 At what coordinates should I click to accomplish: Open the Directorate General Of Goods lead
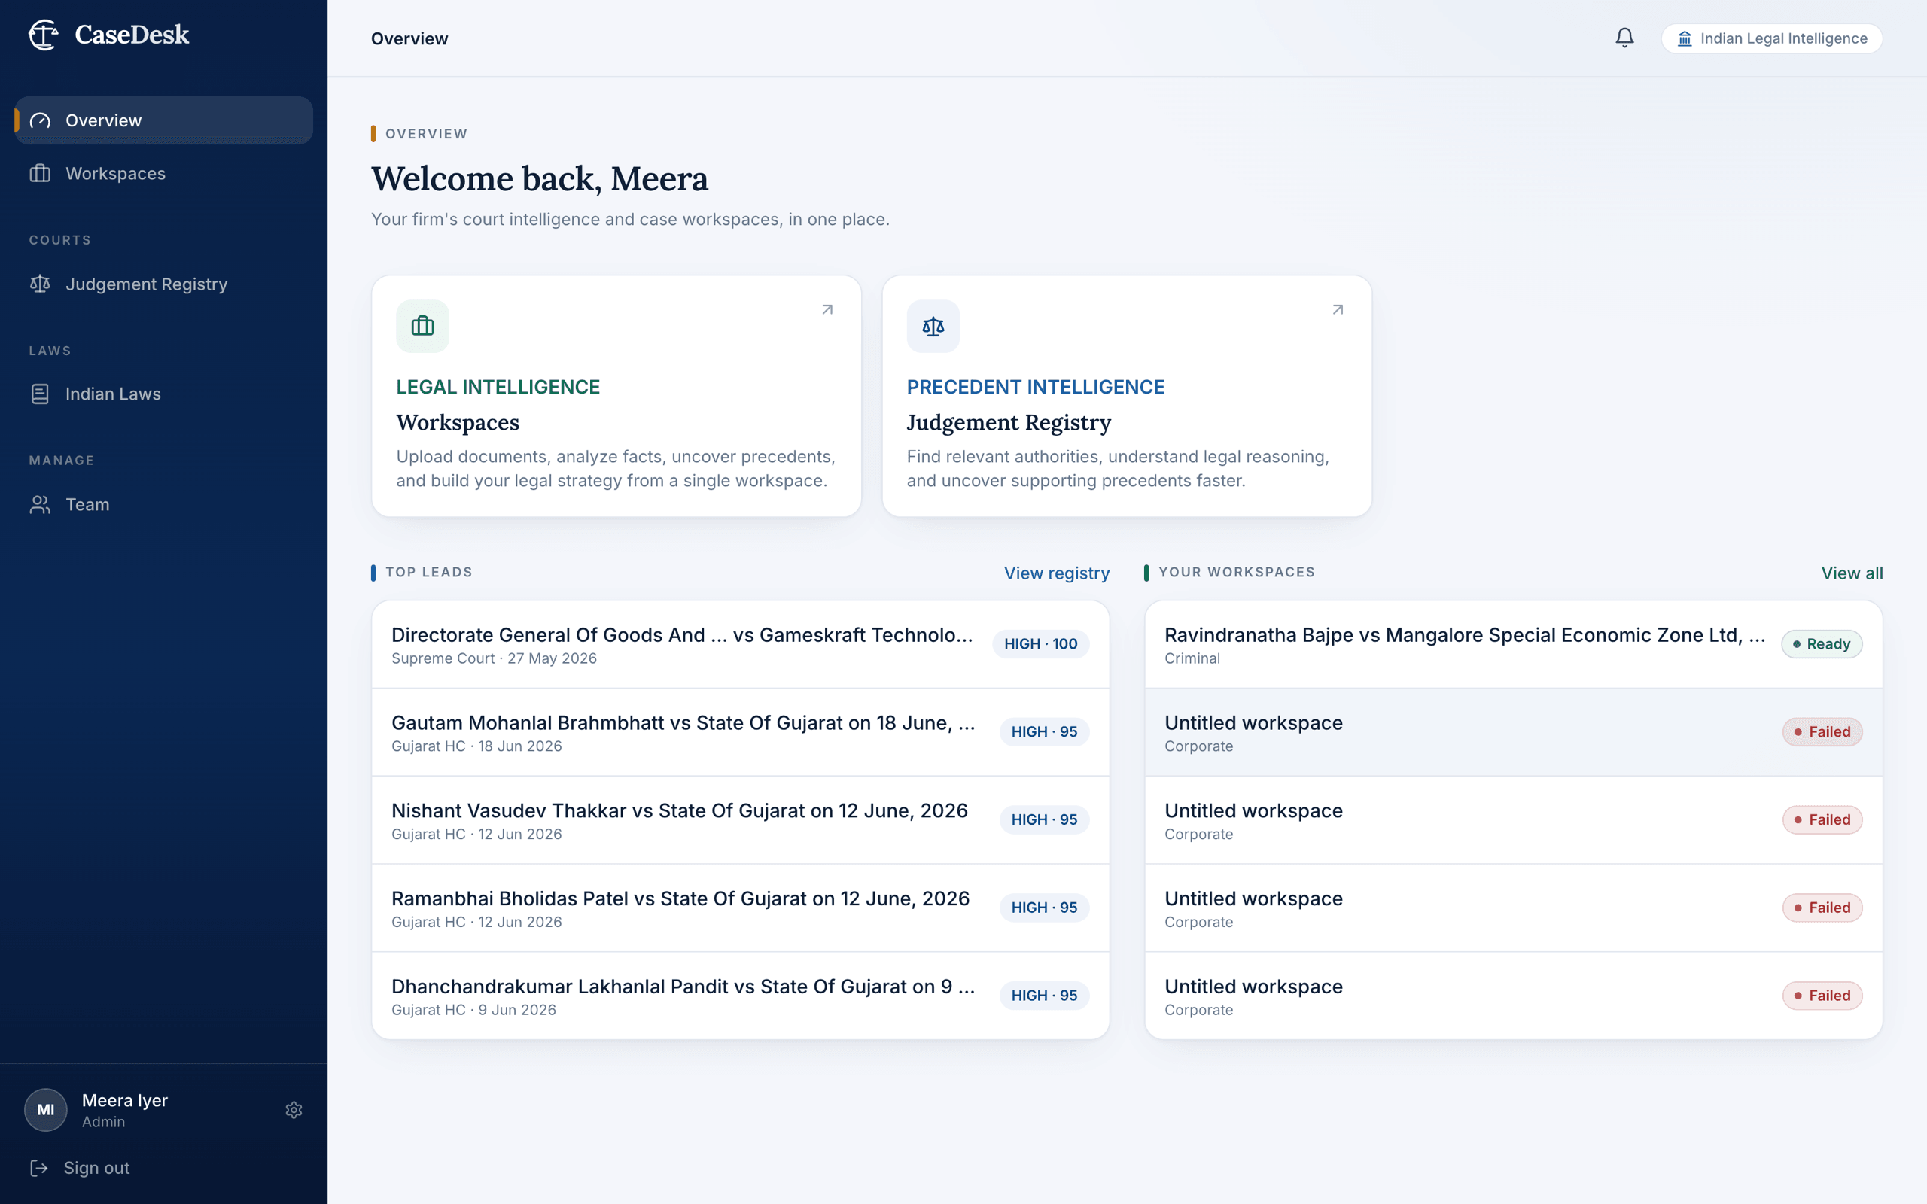click(741, 645)
